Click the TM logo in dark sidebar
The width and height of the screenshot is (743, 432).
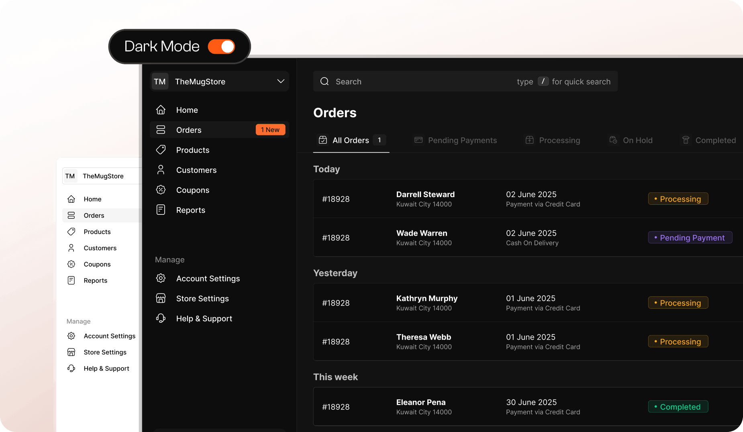pyautogui.click(x=160, y=82)
